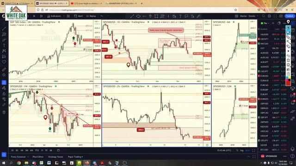Select the horizontal line shortcut
This screenshot has width=296, height=166.
[x=144, y=17]
